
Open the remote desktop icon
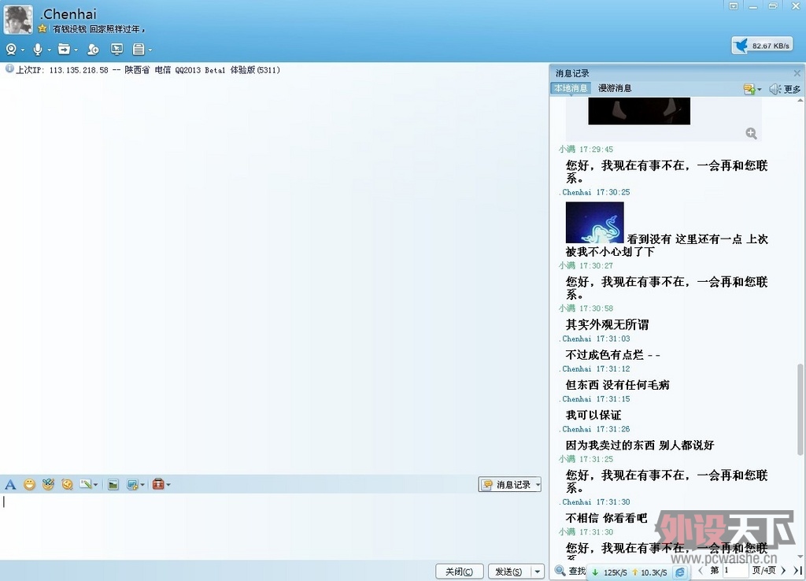[x=117, y=50]
